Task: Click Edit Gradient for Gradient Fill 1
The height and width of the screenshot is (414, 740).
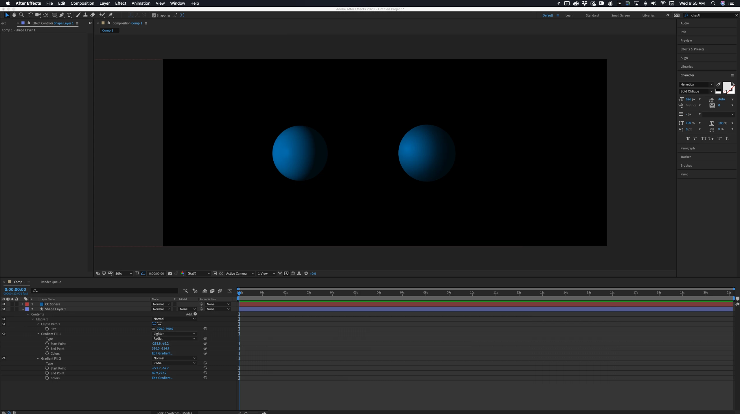Action: (162, 353)
